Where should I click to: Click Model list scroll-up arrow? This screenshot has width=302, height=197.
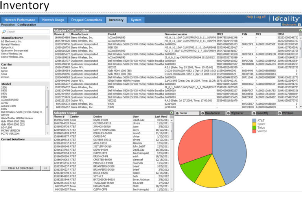(47, 88)
